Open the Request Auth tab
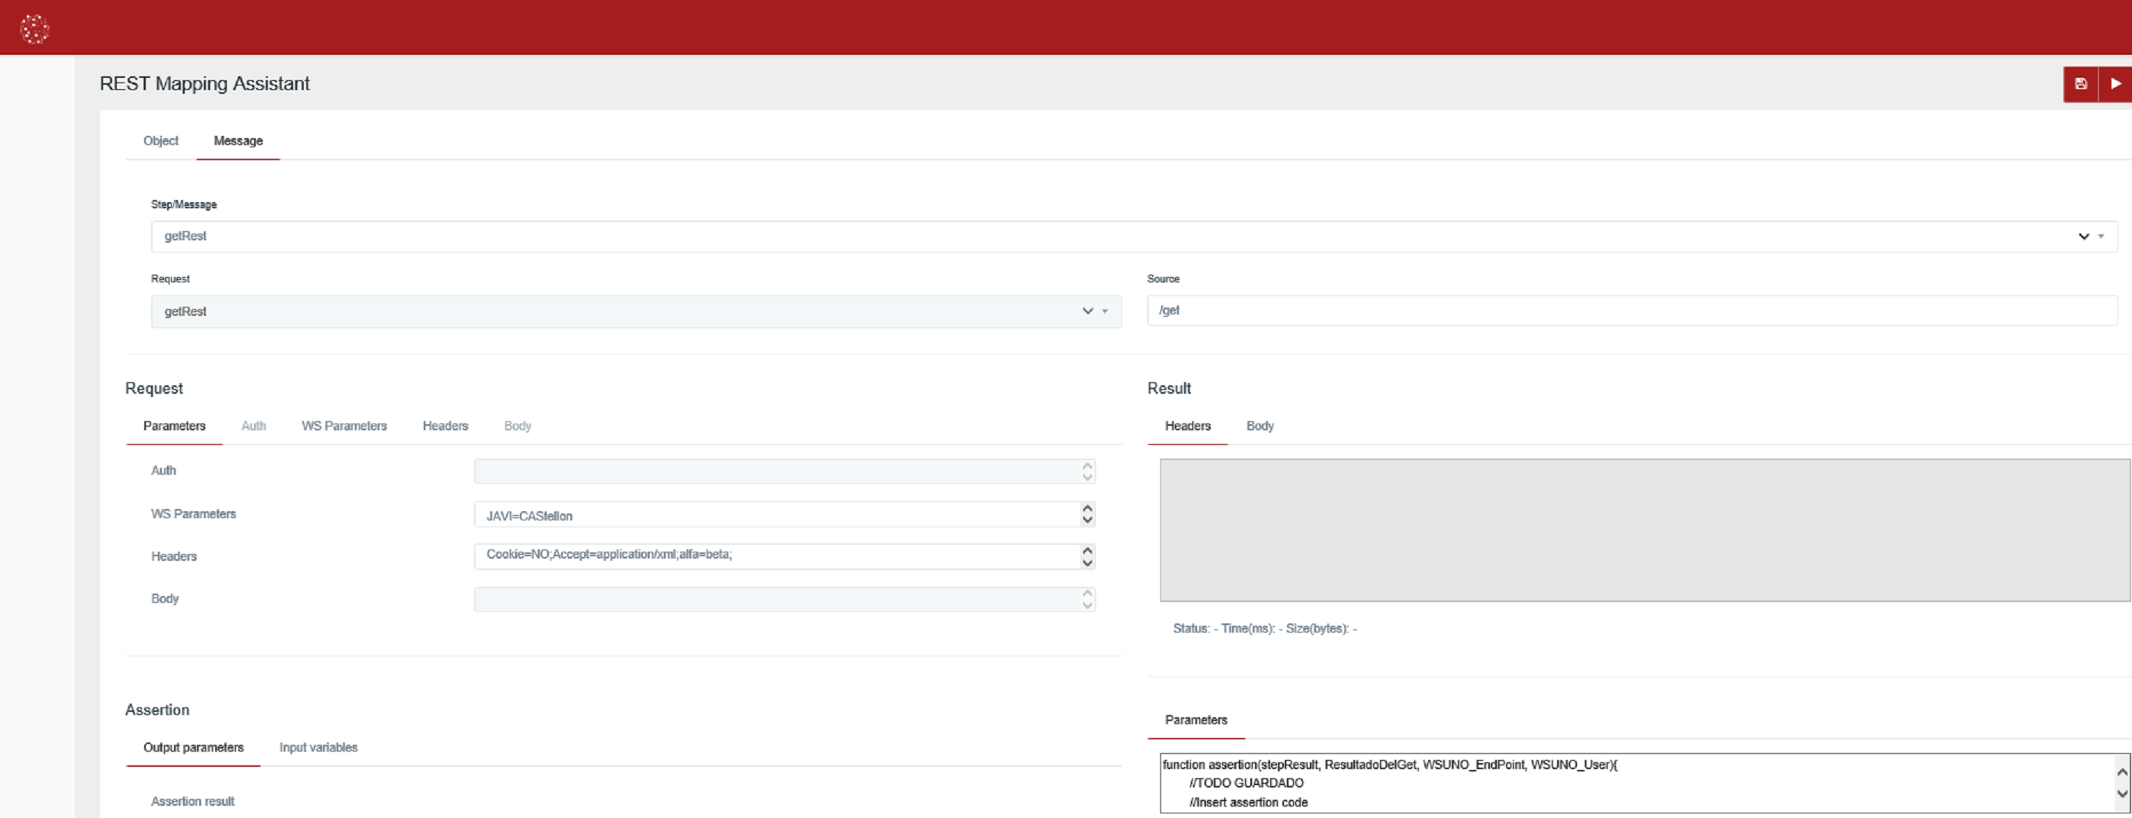The image size is (2132, 818). point(253,426)
